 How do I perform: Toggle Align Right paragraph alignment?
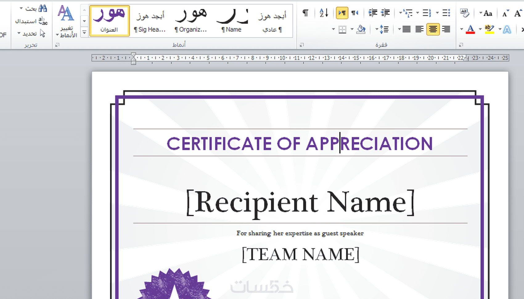tap(446, 29)
